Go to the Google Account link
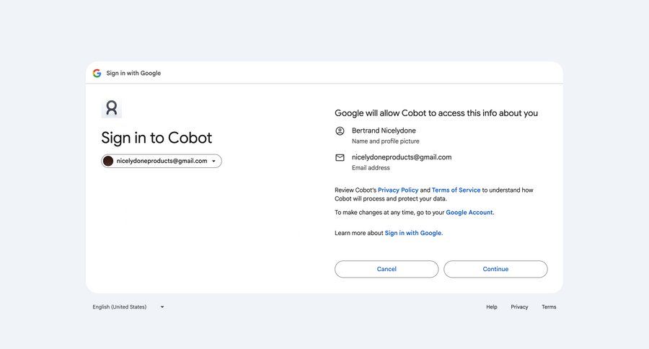The image size is (649, 349). 469,212
